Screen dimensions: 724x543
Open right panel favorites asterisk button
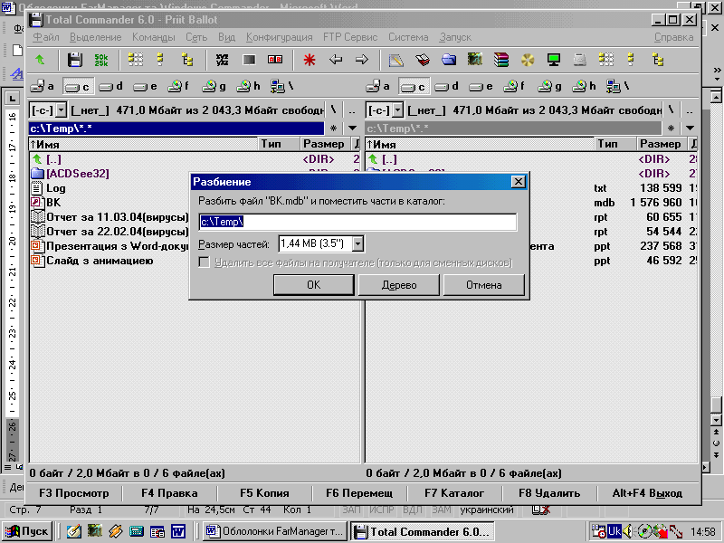671,129
